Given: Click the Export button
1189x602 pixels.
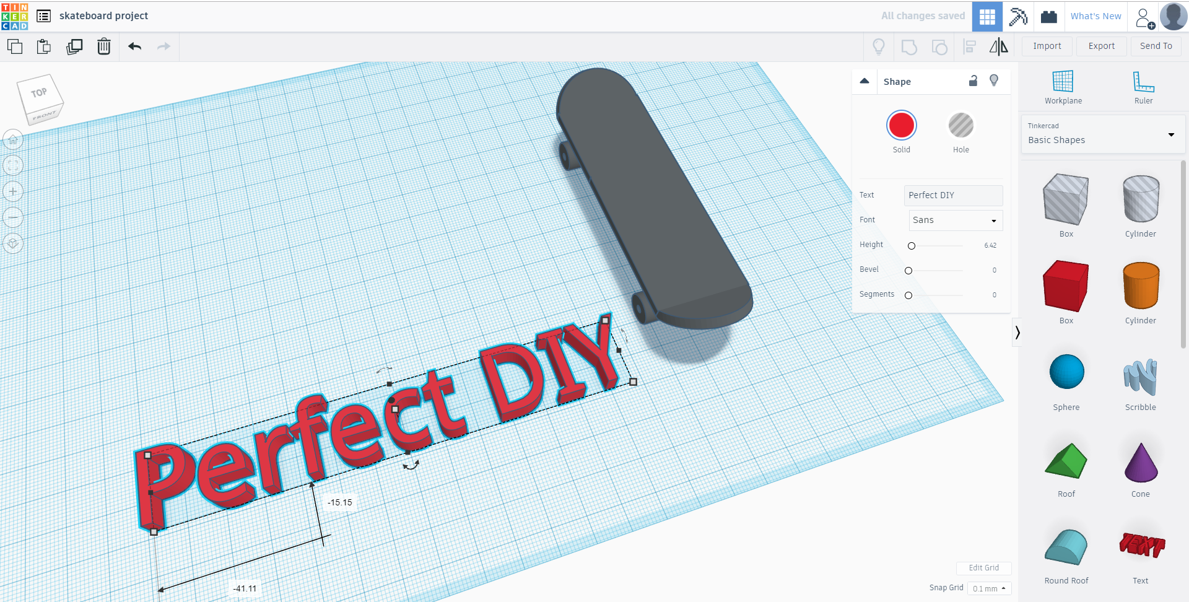Looking at the screenshot, I should (x=1102, y=46).
